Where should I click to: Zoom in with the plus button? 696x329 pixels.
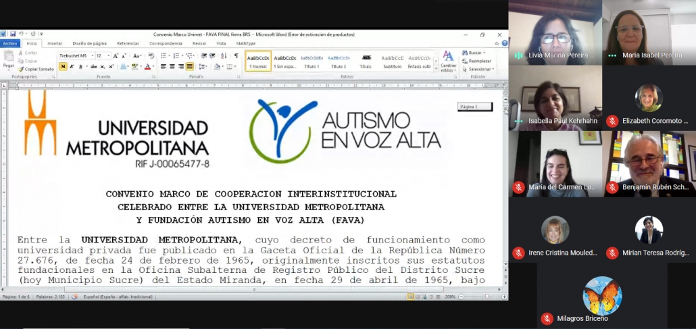pyautogui.click(x=504, y=297)
